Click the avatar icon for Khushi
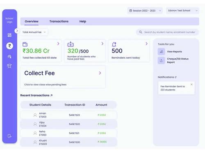The image size is (205, 153). click(35, 142)
